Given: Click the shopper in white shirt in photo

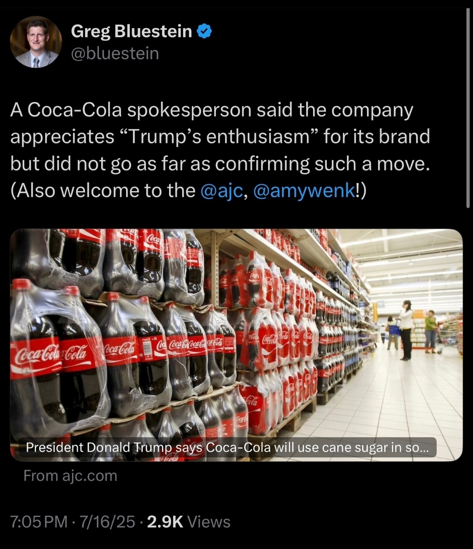Looking at the screenshot, I should point(406,329).
